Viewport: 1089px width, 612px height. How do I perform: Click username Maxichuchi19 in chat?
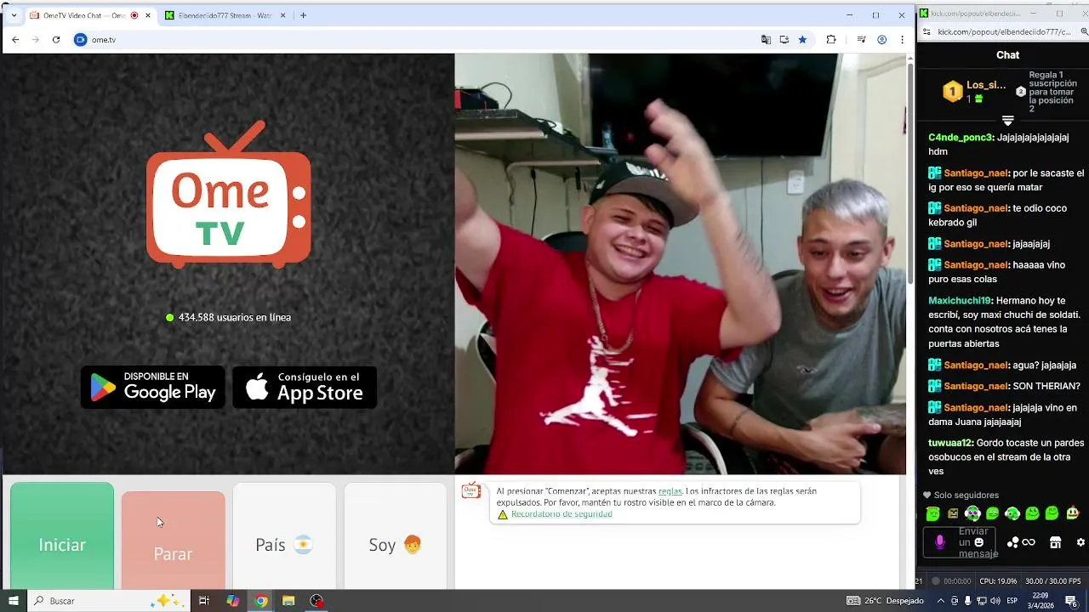click(960, 301)
